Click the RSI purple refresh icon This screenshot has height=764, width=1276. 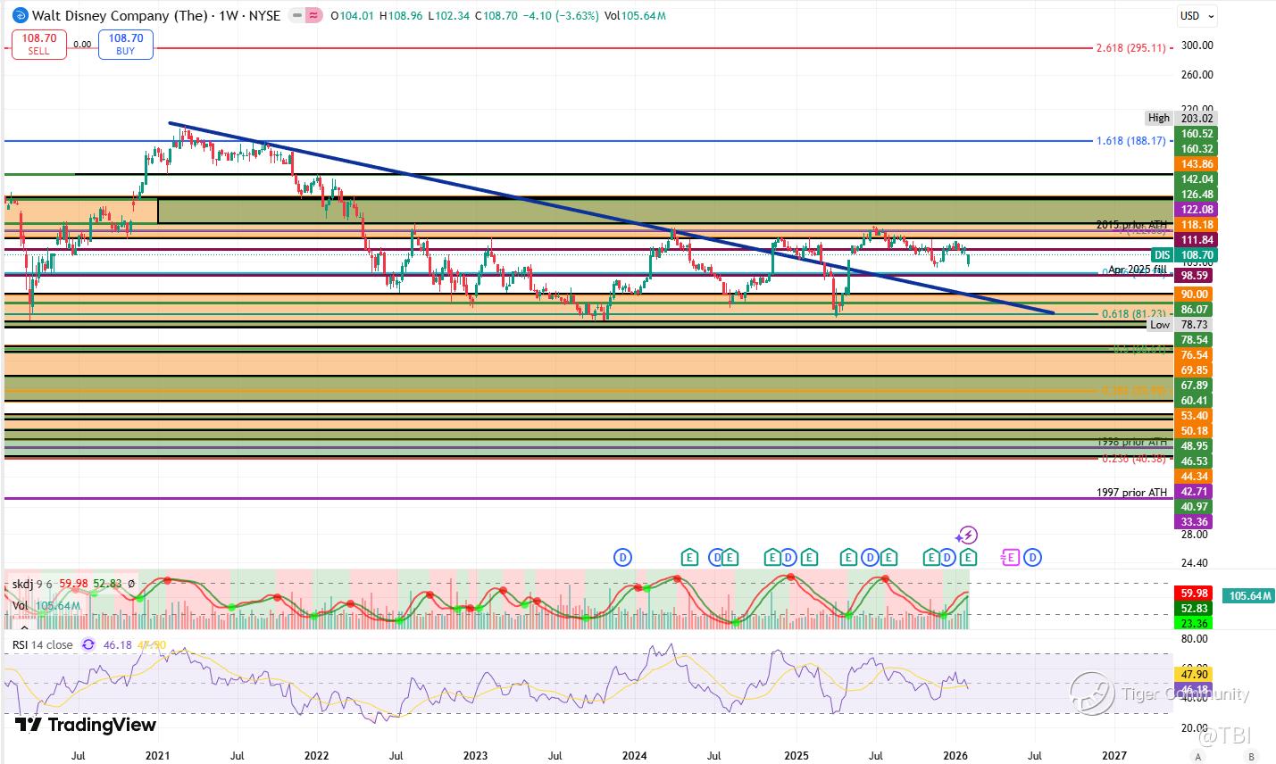88,644
